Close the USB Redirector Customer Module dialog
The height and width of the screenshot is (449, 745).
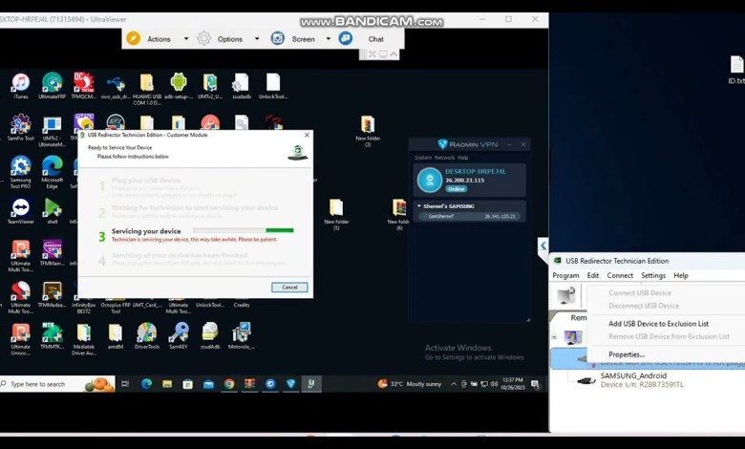[307, 135]
